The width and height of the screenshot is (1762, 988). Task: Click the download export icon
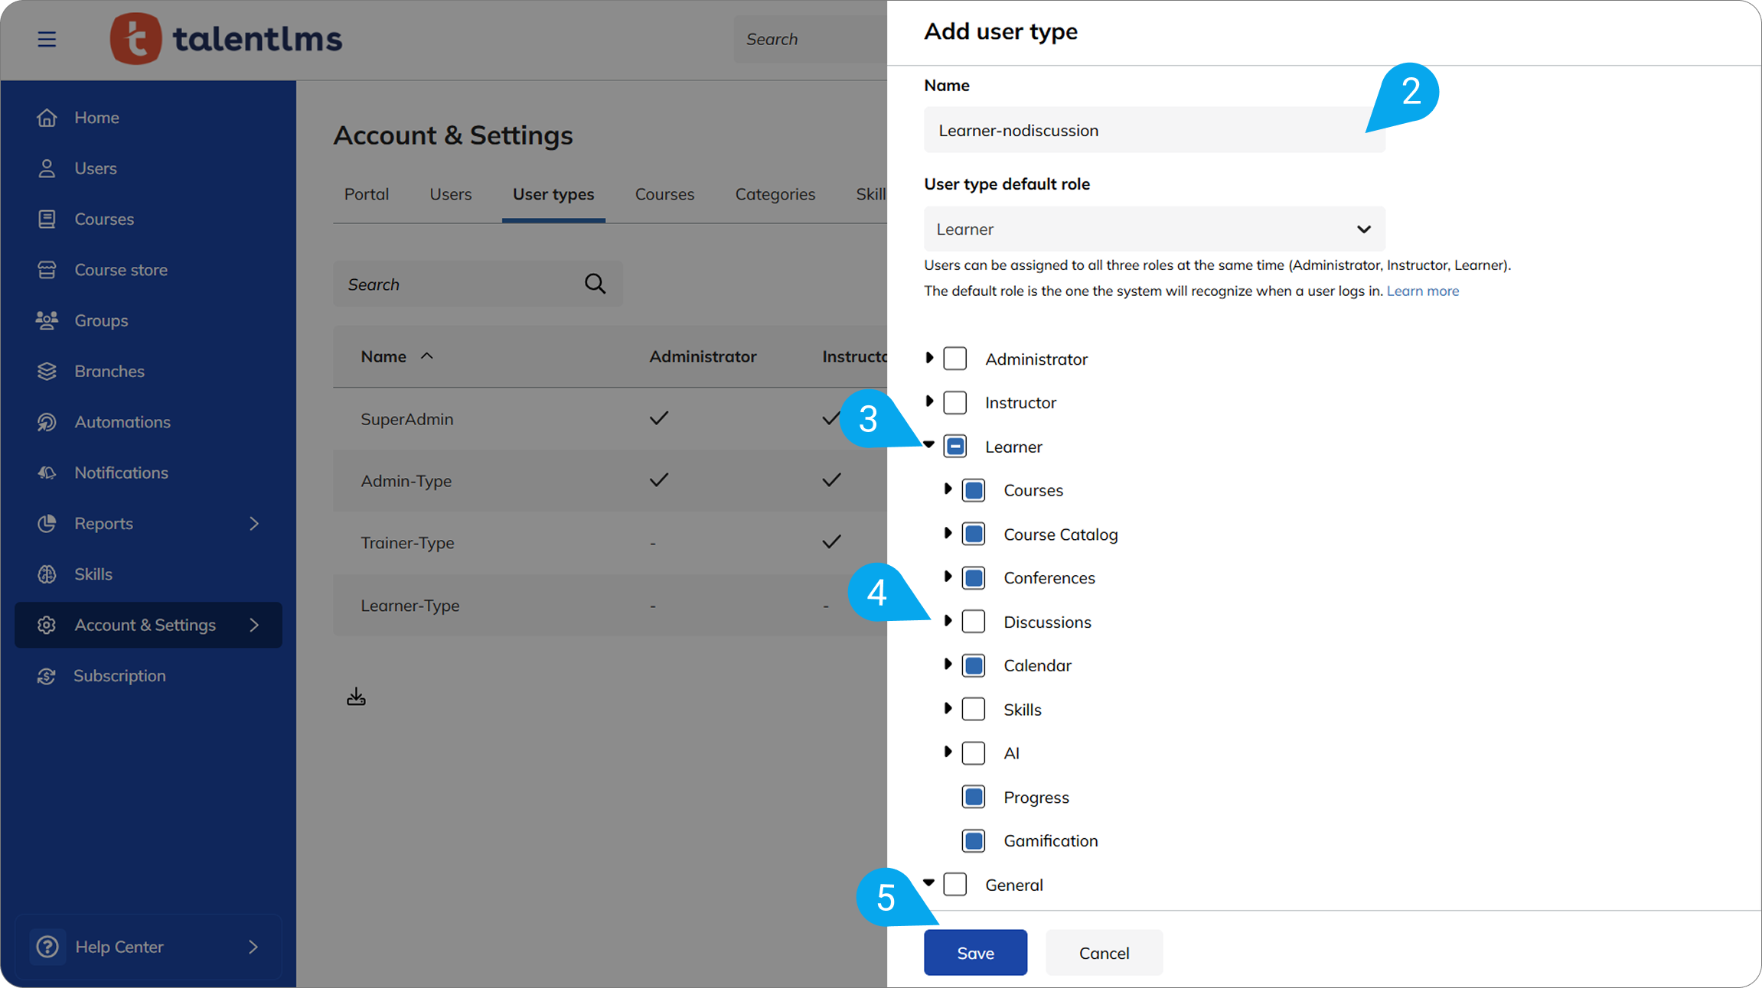(x=356, y=697)
